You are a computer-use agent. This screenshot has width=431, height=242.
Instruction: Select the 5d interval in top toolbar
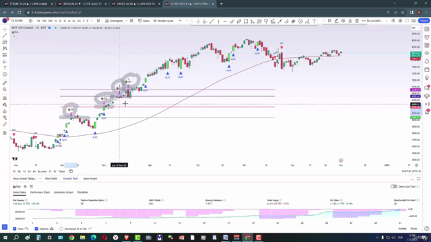click(x=38, y=21)
